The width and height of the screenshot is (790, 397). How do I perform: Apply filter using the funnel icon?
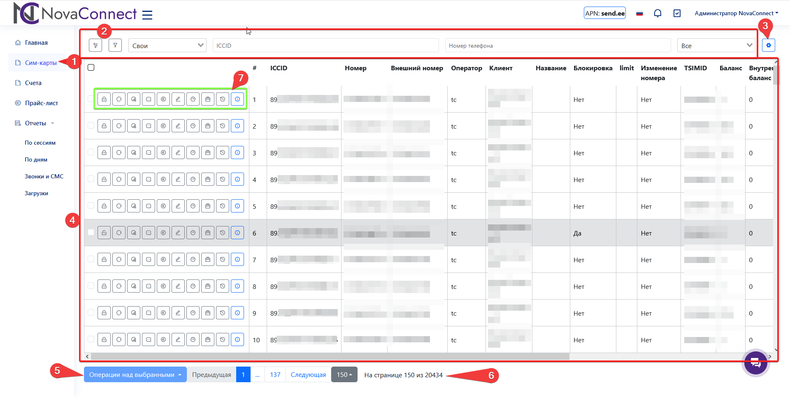point(115,45)
